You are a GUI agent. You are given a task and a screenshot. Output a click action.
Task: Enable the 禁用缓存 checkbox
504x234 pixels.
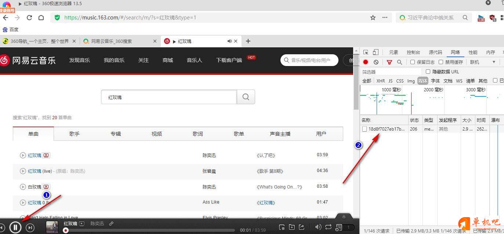click(x=441, y=62)
